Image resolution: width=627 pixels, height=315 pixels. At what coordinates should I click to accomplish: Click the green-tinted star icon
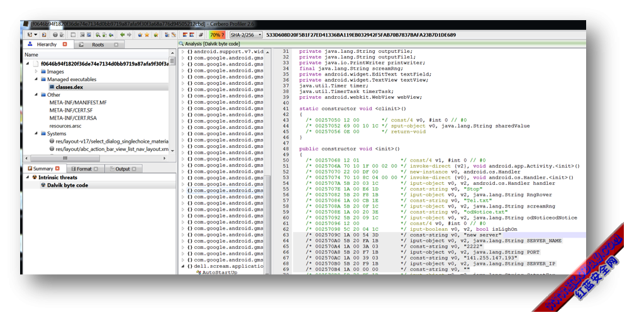156,35
